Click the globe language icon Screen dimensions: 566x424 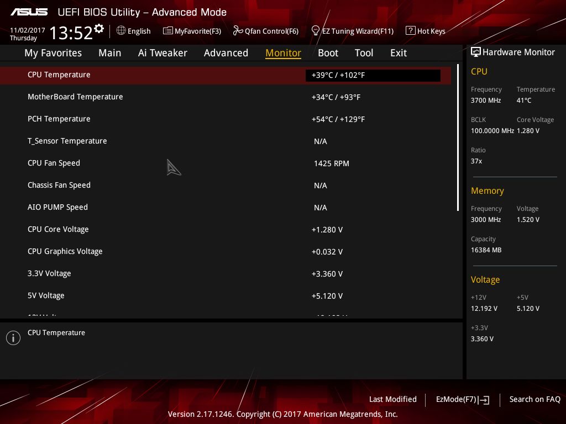tap(121, 31)
